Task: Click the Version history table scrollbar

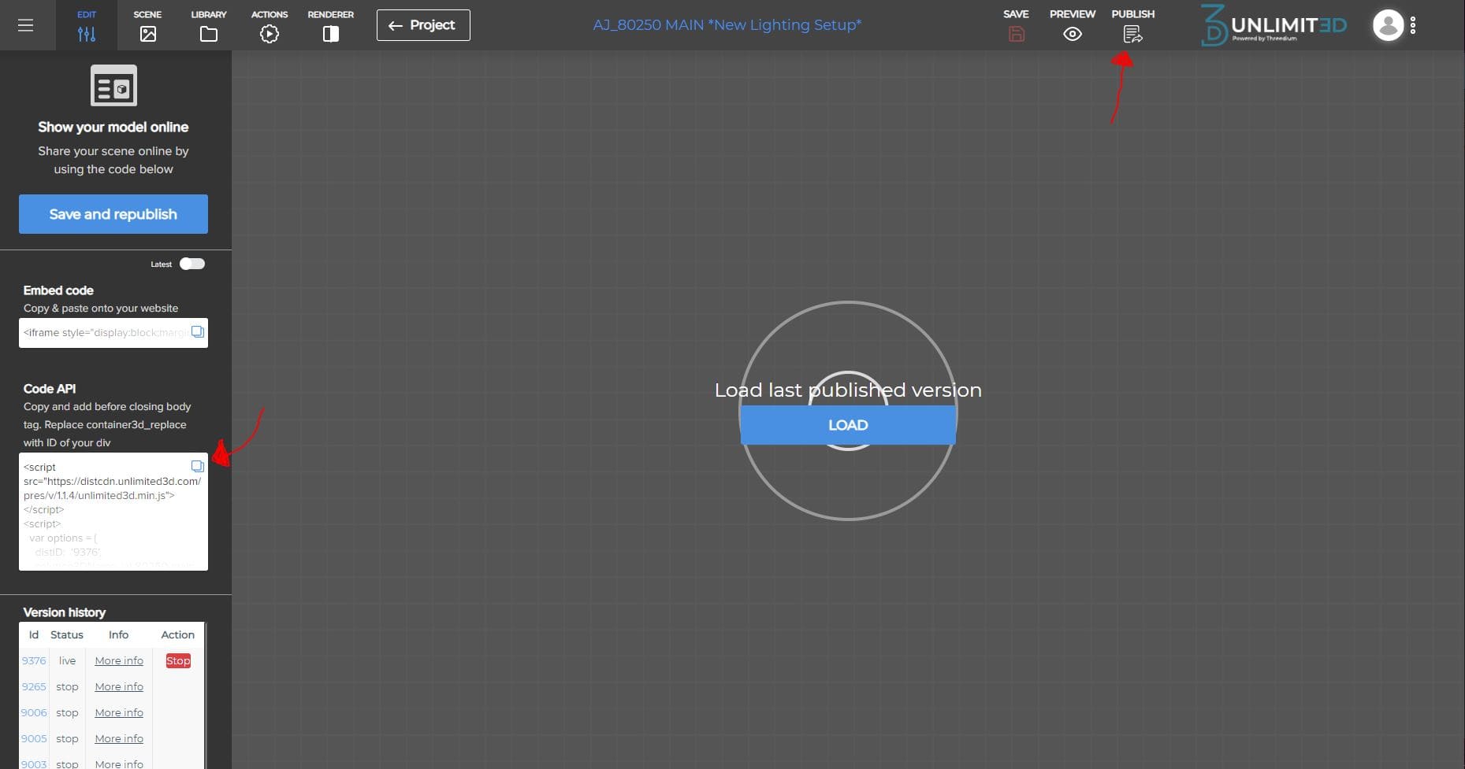Action: pos(205,695)
